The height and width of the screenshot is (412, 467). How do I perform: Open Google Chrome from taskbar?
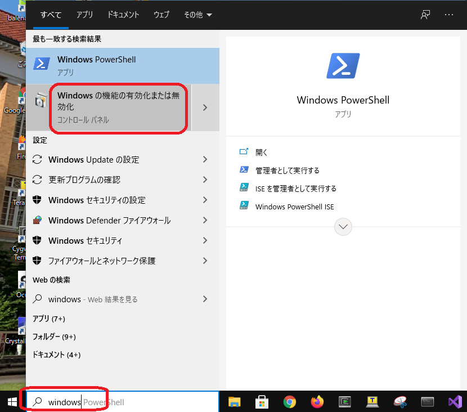(290, 402)
